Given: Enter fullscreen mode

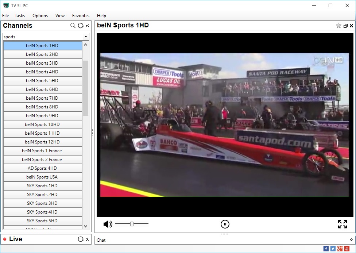Looking at the screenshot, I should (x=343, y=224).
